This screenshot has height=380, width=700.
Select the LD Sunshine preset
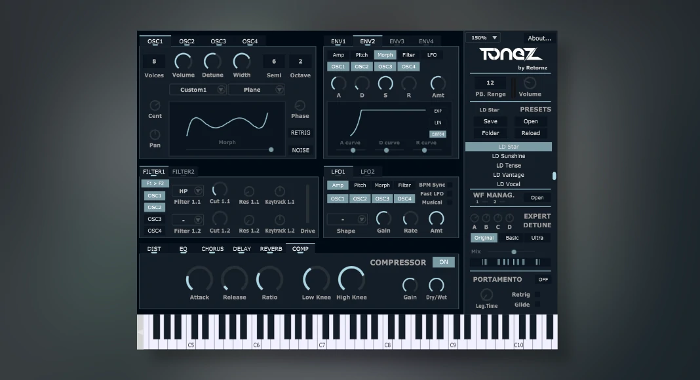click(x=509, y=157)
